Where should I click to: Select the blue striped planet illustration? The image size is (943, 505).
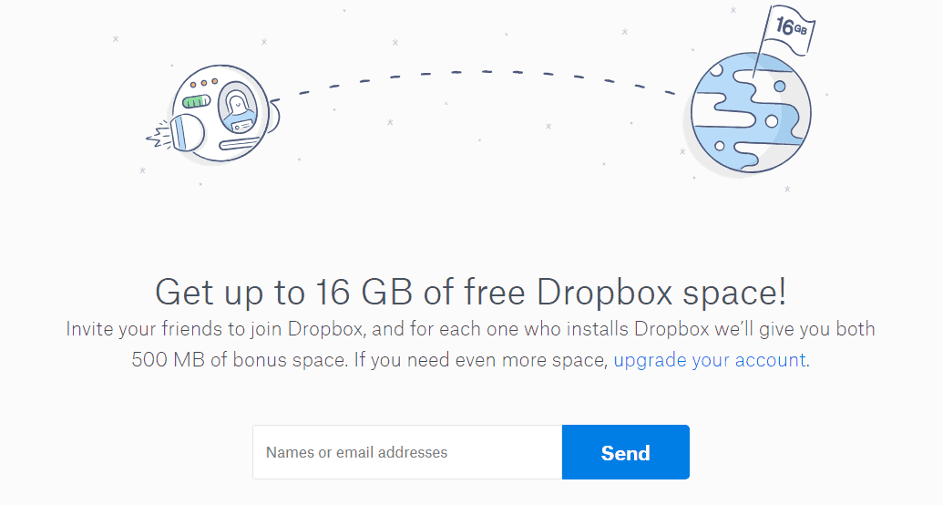[751, 113]
